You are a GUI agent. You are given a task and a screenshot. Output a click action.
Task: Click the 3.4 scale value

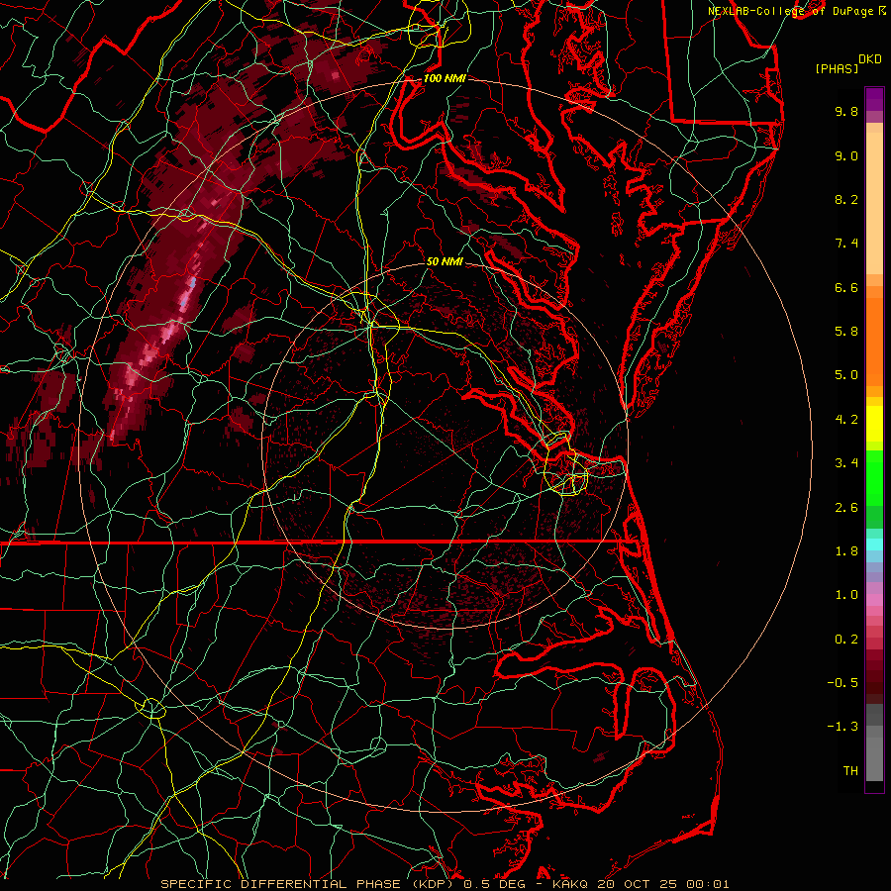click(x=846, y=463)
